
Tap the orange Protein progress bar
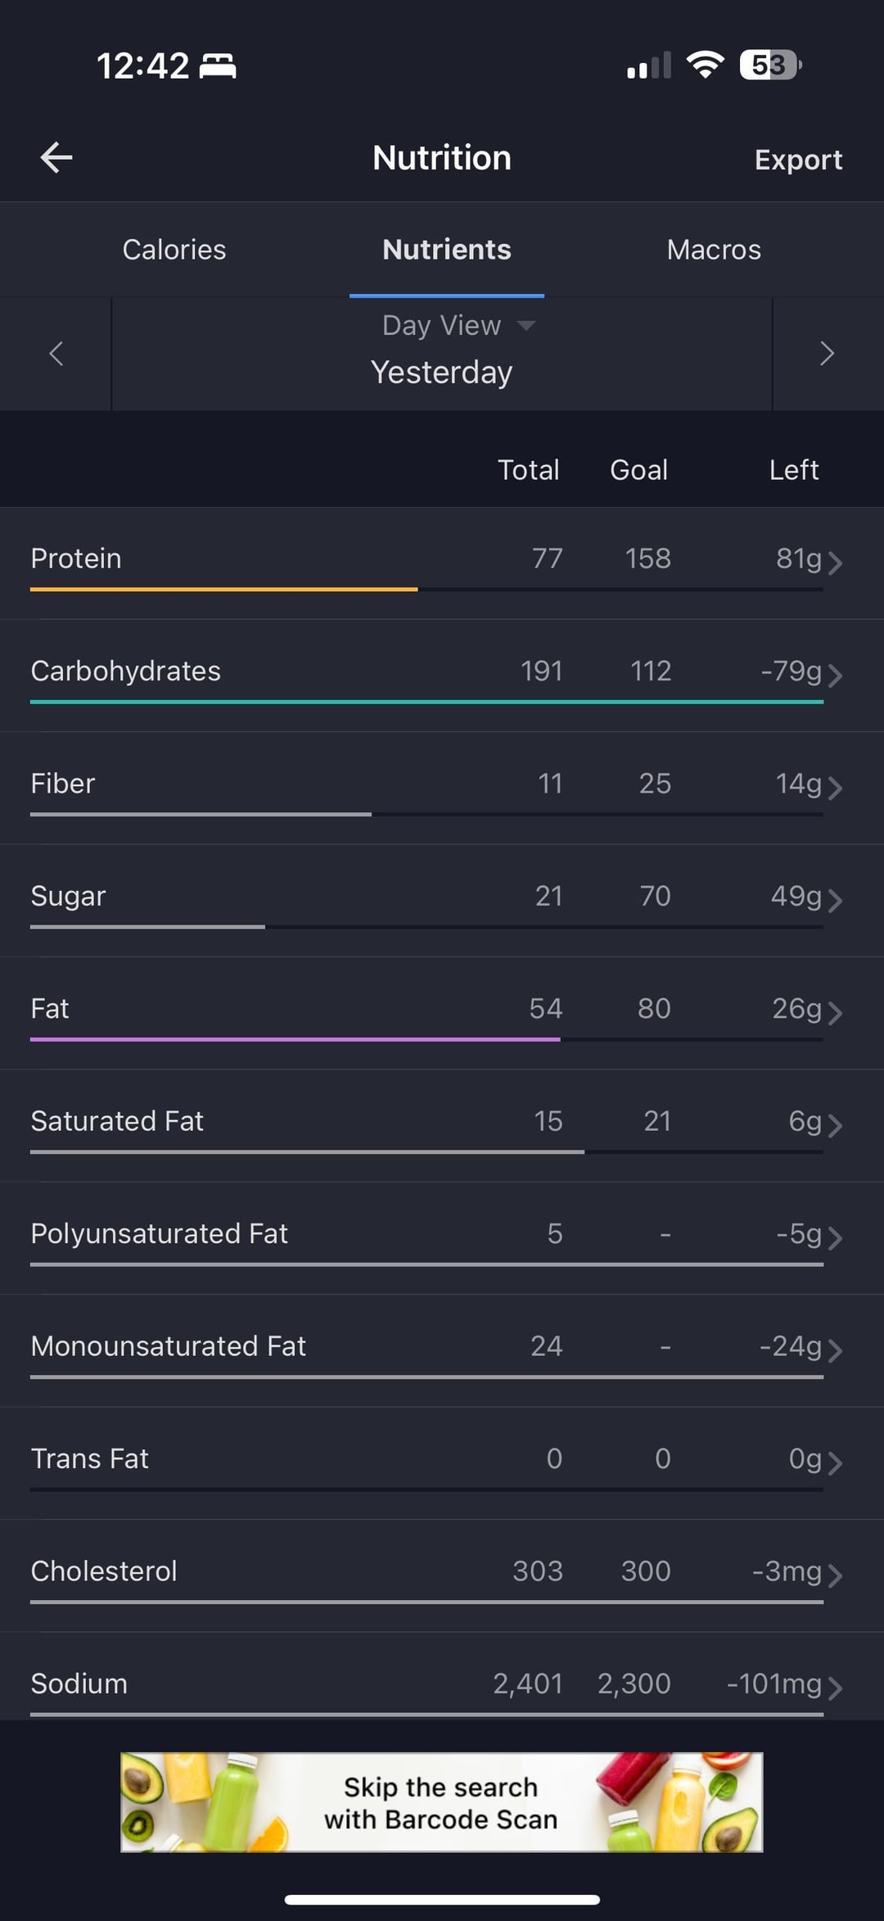pos(223,589)
